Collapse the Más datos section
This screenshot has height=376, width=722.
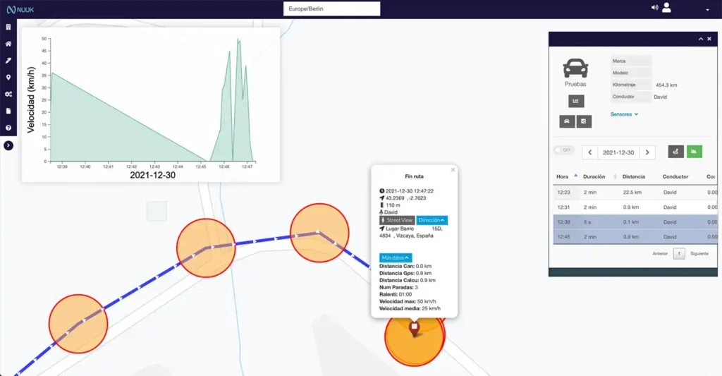pyautogui.click(x=396, y=257)
